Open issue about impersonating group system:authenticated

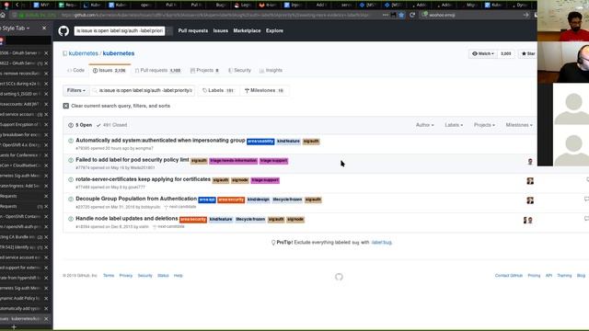click(160, 141)
